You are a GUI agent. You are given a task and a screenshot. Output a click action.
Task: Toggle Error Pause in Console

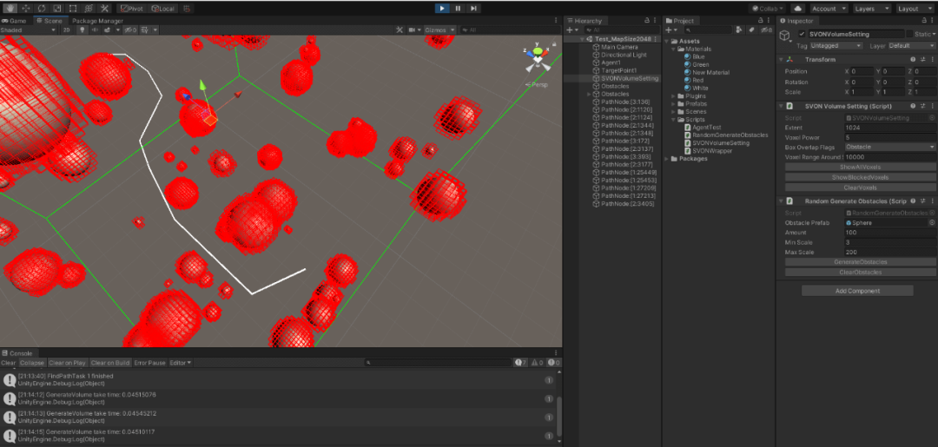[149, 363]
